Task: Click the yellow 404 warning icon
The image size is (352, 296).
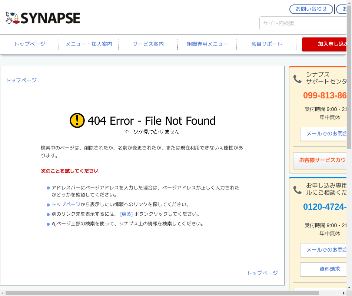Action: point(77,121)
